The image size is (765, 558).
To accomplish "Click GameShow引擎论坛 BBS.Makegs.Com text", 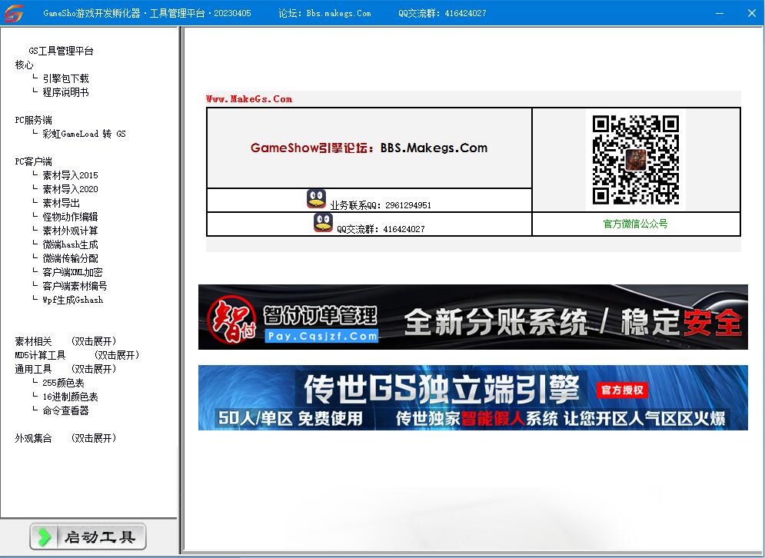I will [369, 148].
